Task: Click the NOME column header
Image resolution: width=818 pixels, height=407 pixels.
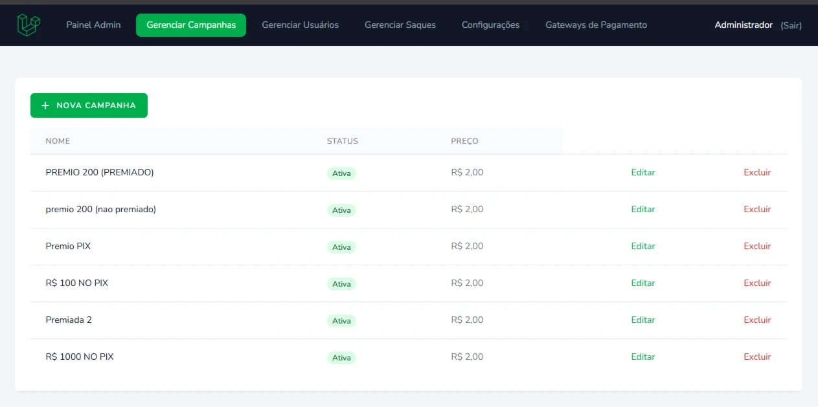Action: coord(58,140)
